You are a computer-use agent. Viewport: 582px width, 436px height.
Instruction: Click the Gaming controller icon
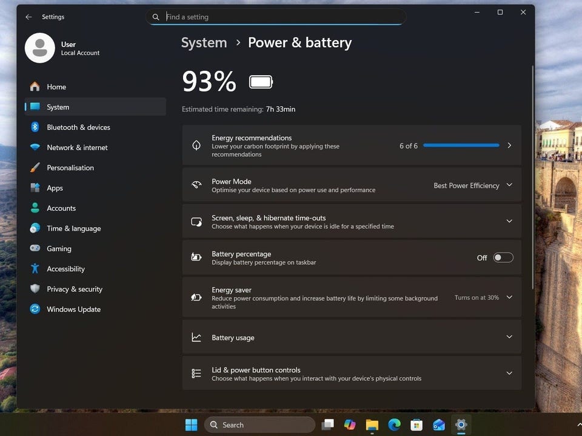(35, 248)
